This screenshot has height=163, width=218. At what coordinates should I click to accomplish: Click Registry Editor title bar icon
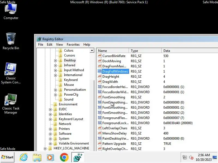[x=39, y=39]
